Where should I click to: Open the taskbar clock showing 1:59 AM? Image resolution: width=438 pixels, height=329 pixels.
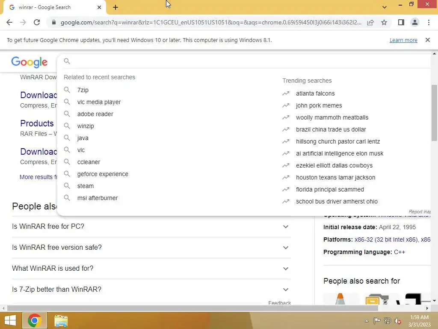click(419, 321)
